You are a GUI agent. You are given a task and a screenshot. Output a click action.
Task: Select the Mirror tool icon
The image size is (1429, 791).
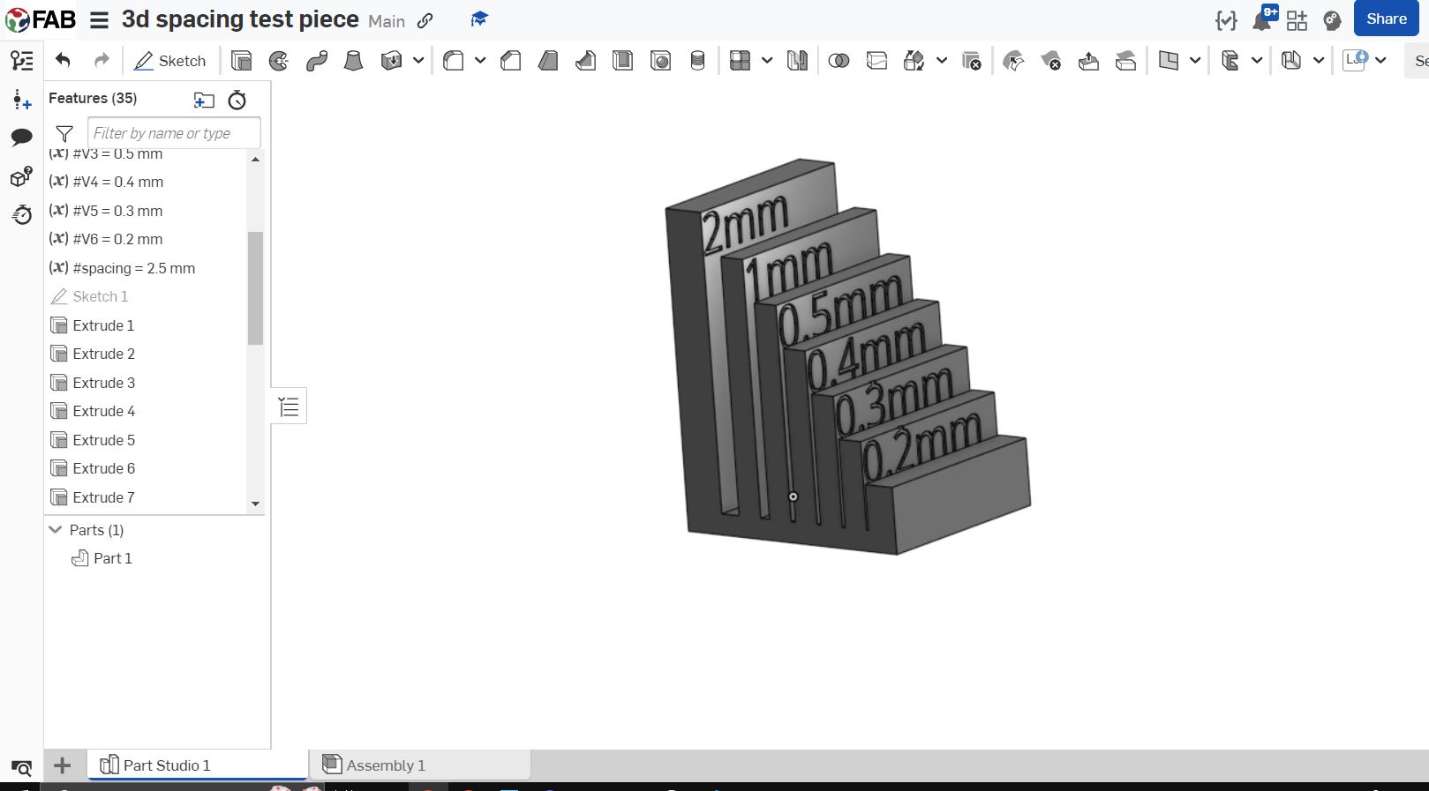coord(797,61)
